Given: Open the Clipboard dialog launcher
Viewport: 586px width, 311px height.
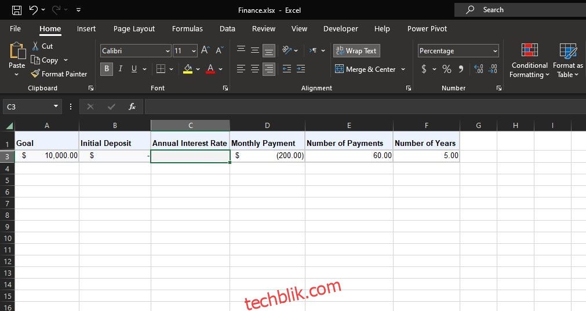Looking at the screenshot, I should coord(91,88).
